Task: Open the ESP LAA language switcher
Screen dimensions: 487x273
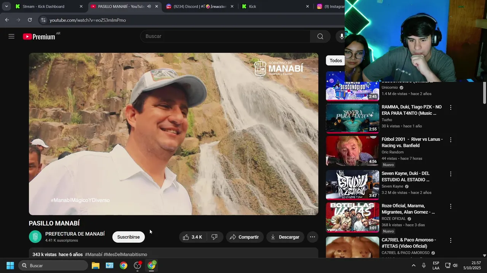Action: point(436,265)
